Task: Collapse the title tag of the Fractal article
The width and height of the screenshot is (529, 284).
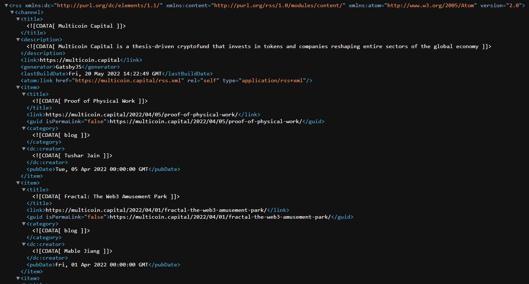Action: (24, 190)
